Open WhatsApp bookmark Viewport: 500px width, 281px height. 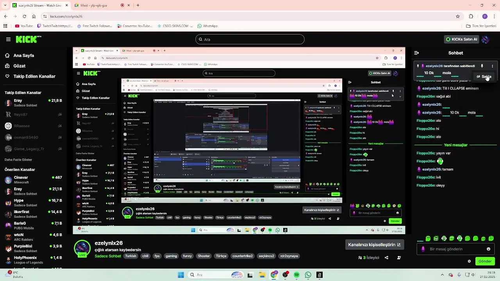click(x=207, y=26)
